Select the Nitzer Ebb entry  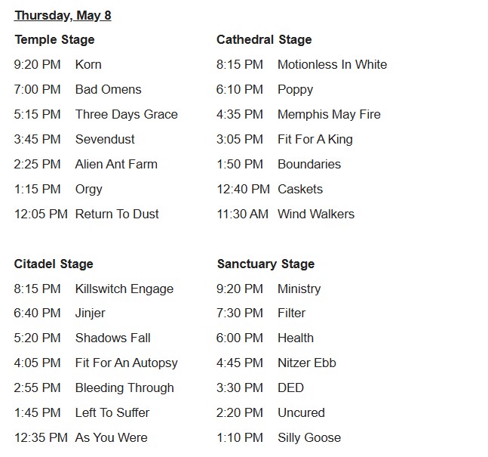[307, 363]
